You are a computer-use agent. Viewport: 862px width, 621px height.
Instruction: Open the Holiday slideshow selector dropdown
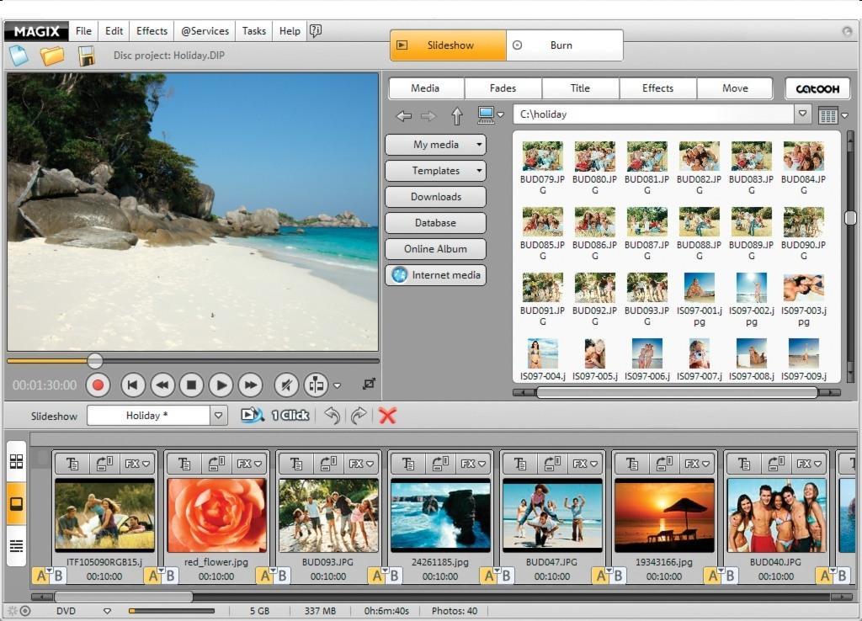point(218,416)
